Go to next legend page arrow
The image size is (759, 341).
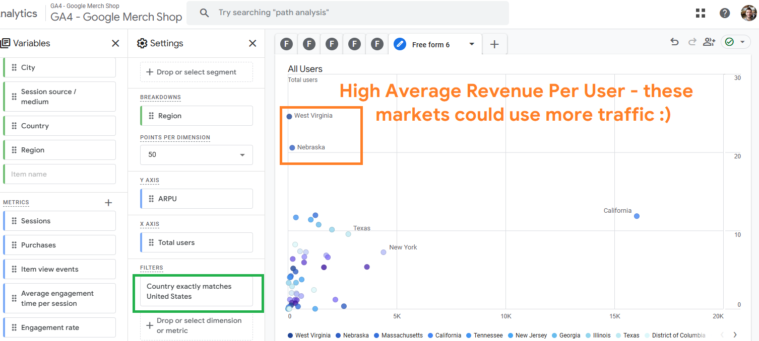[735, 334]
